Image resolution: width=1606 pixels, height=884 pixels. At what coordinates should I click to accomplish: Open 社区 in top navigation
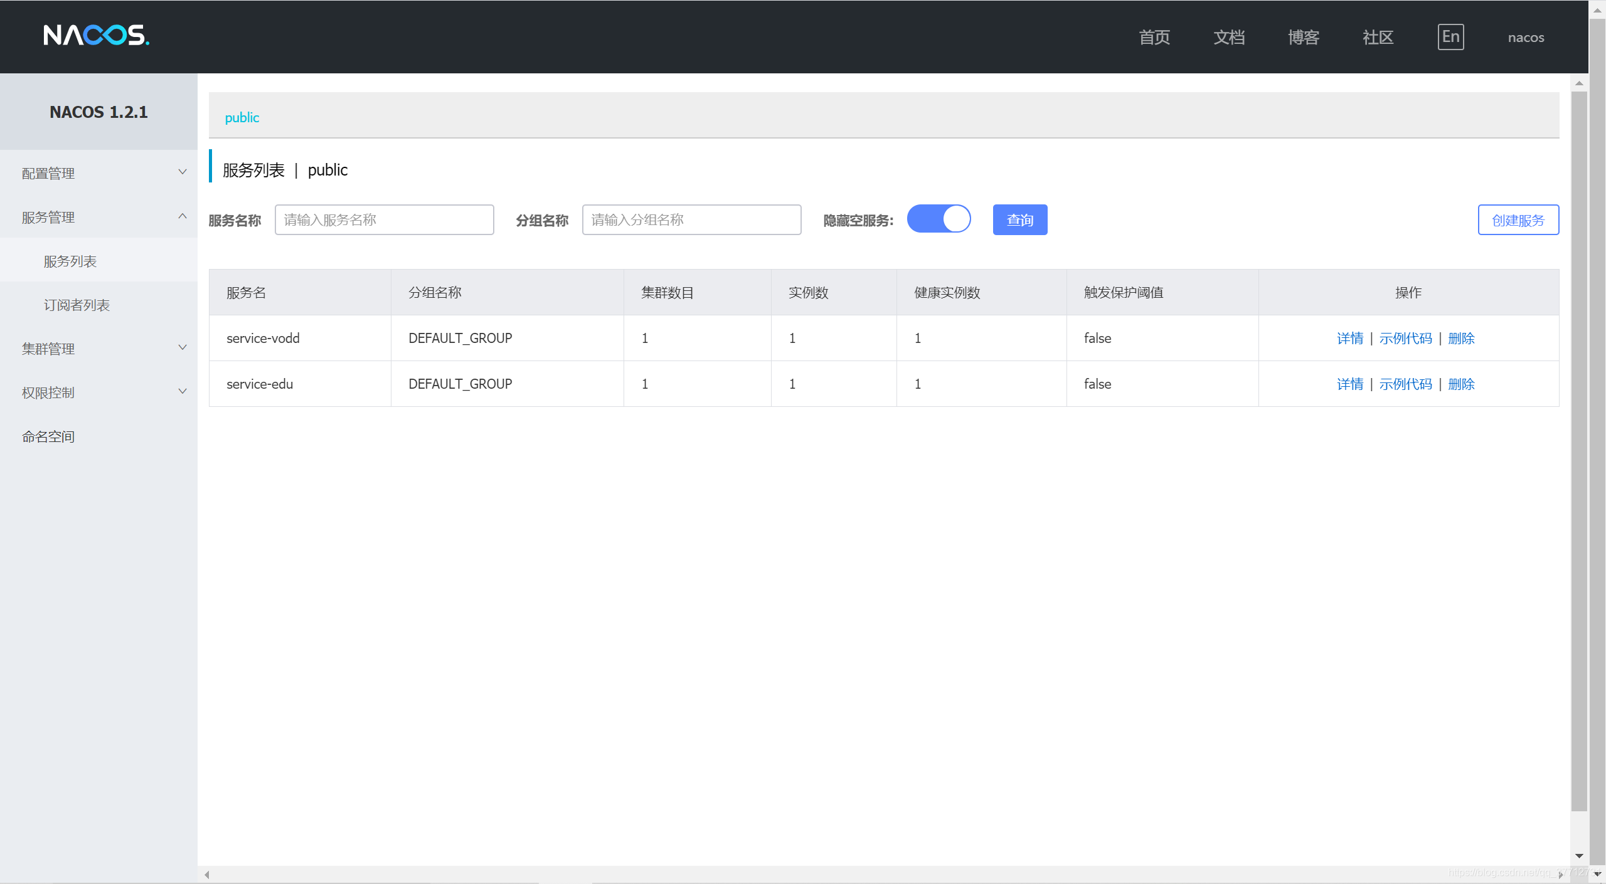pos(1378,38)
